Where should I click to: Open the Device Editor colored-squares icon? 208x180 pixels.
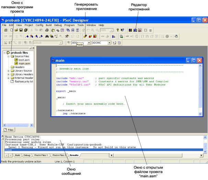130,30
